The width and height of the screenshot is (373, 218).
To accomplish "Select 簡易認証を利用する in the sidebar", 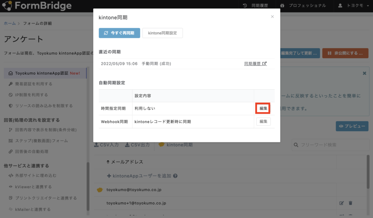I will (x=30, y=84).
